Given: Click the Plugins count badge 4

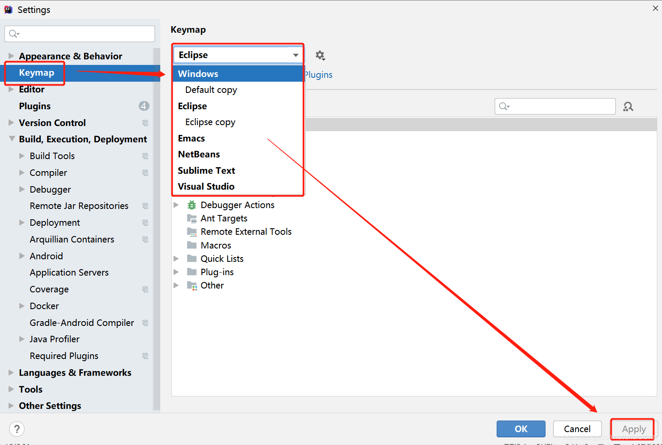Looking at the screenshot, I should pyautogui.click(x=144, y=106).
